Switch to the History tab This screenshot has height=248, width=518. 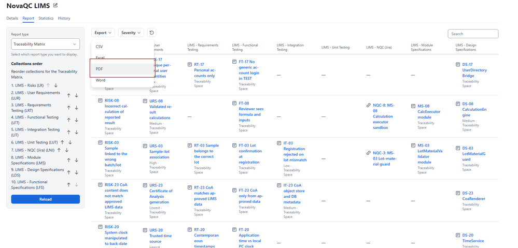point(64,18)
